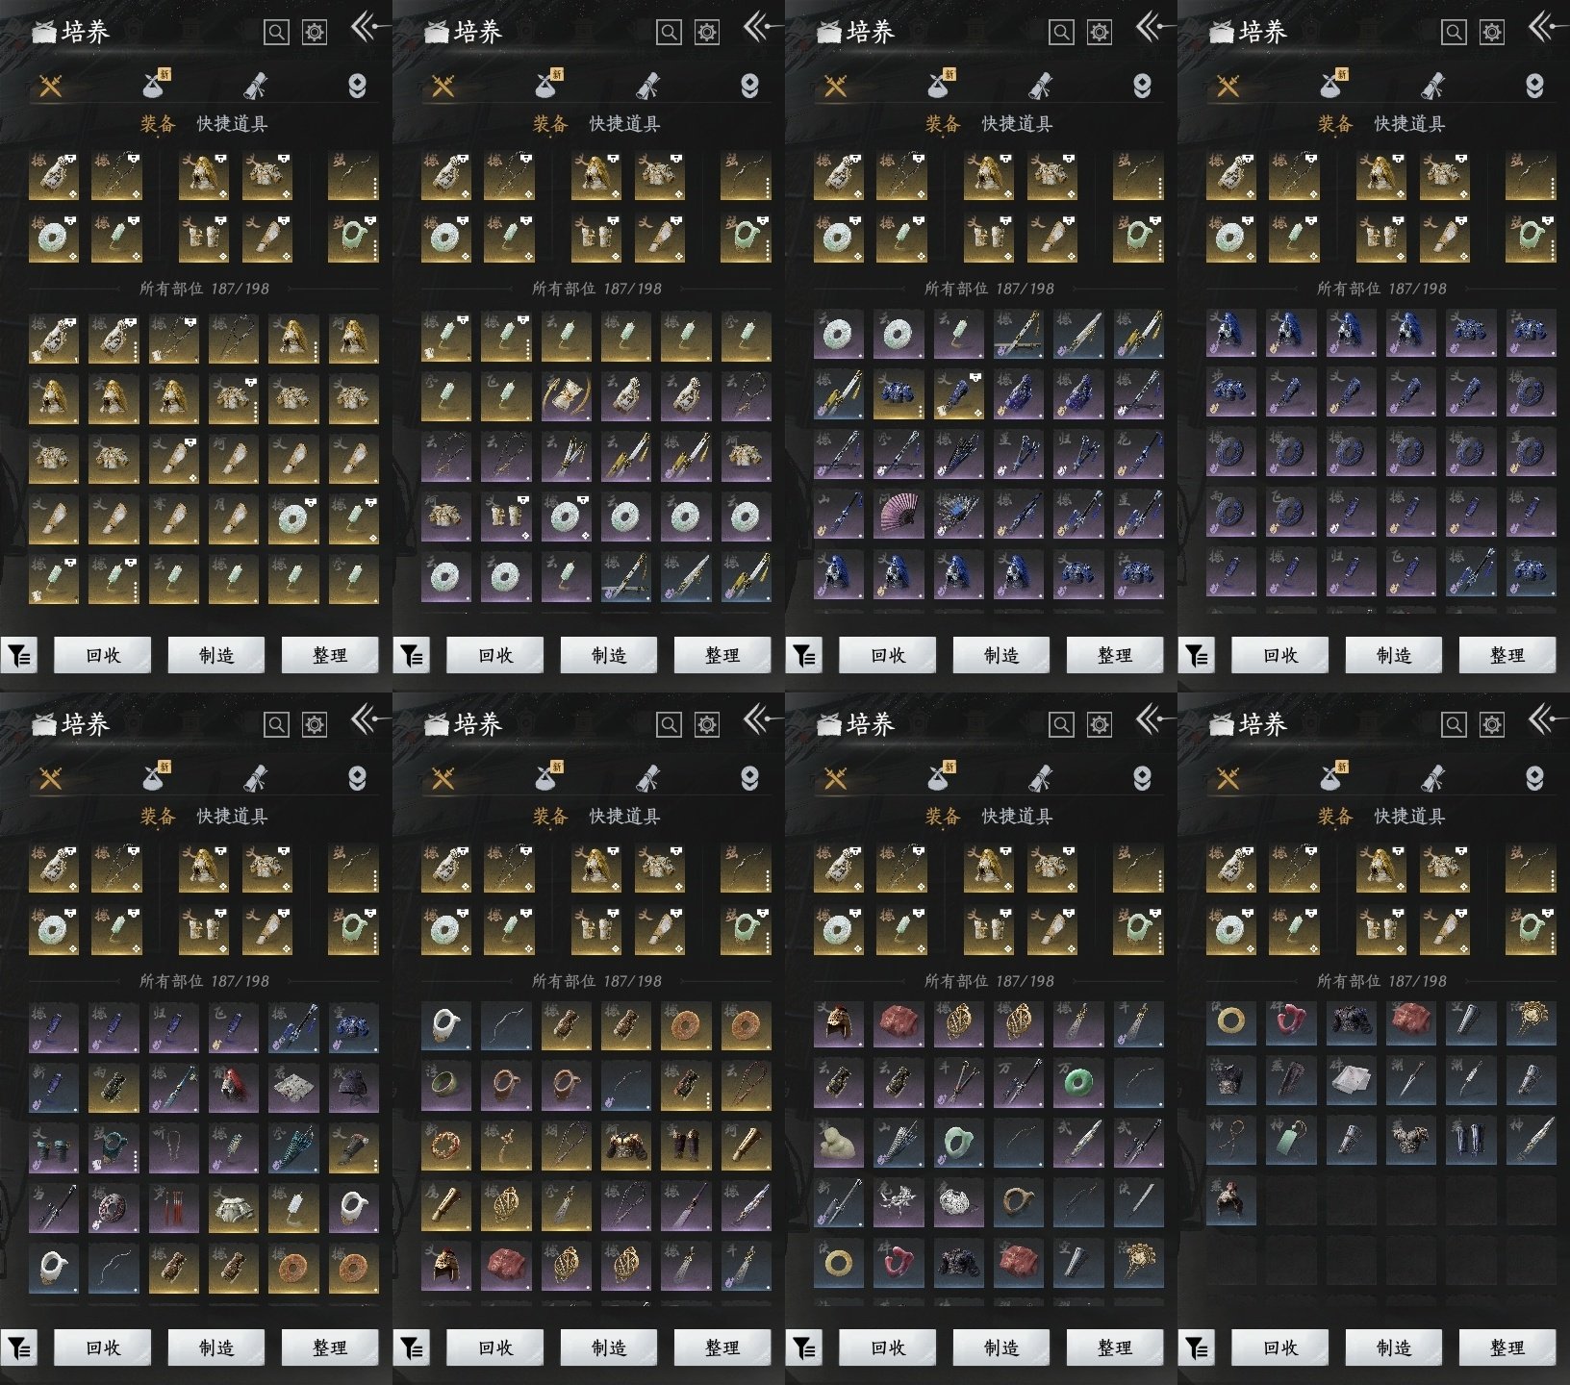Screen dimensions: 1570x1385
Task: Select crossed-swords category in the green jade disc panel
Action: (835, 778)
